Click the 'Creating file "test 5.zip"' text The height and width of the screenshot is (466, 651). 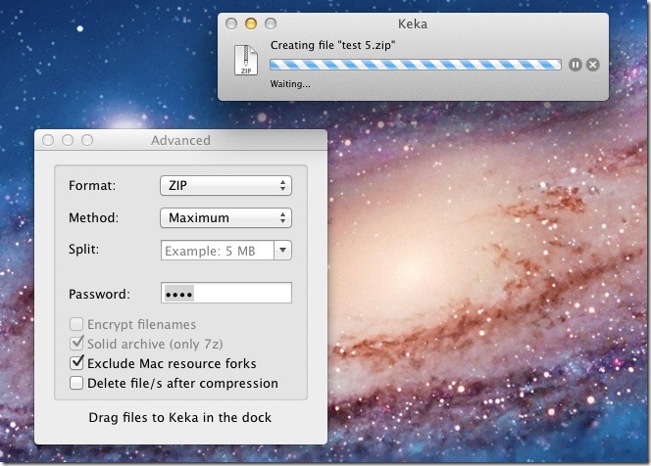[x=332, y=45]
